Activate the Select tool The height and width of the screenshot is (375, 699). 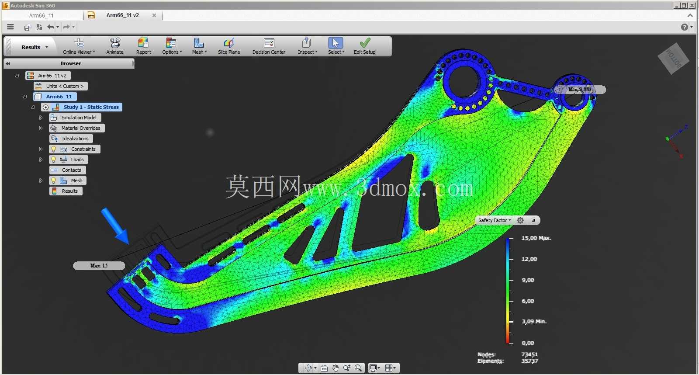(x=336, y=46)
